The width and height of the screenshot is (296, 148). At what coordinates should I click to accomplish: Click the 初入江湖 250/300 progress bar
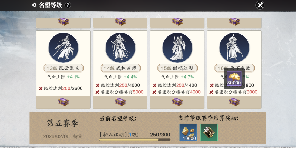coord(135,140)
